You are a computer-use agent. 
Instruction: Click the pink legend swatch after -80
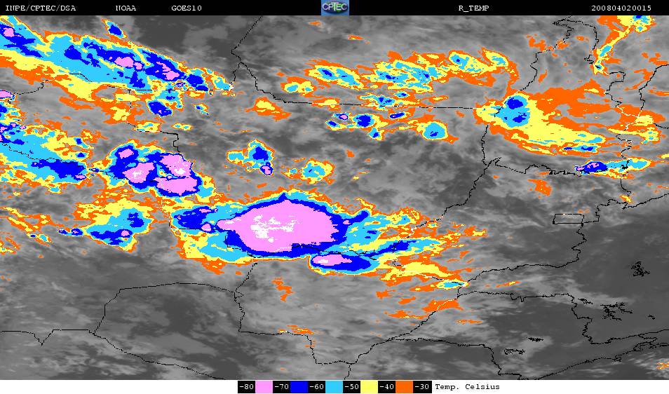pyautogui.click(x=264, y=387)
